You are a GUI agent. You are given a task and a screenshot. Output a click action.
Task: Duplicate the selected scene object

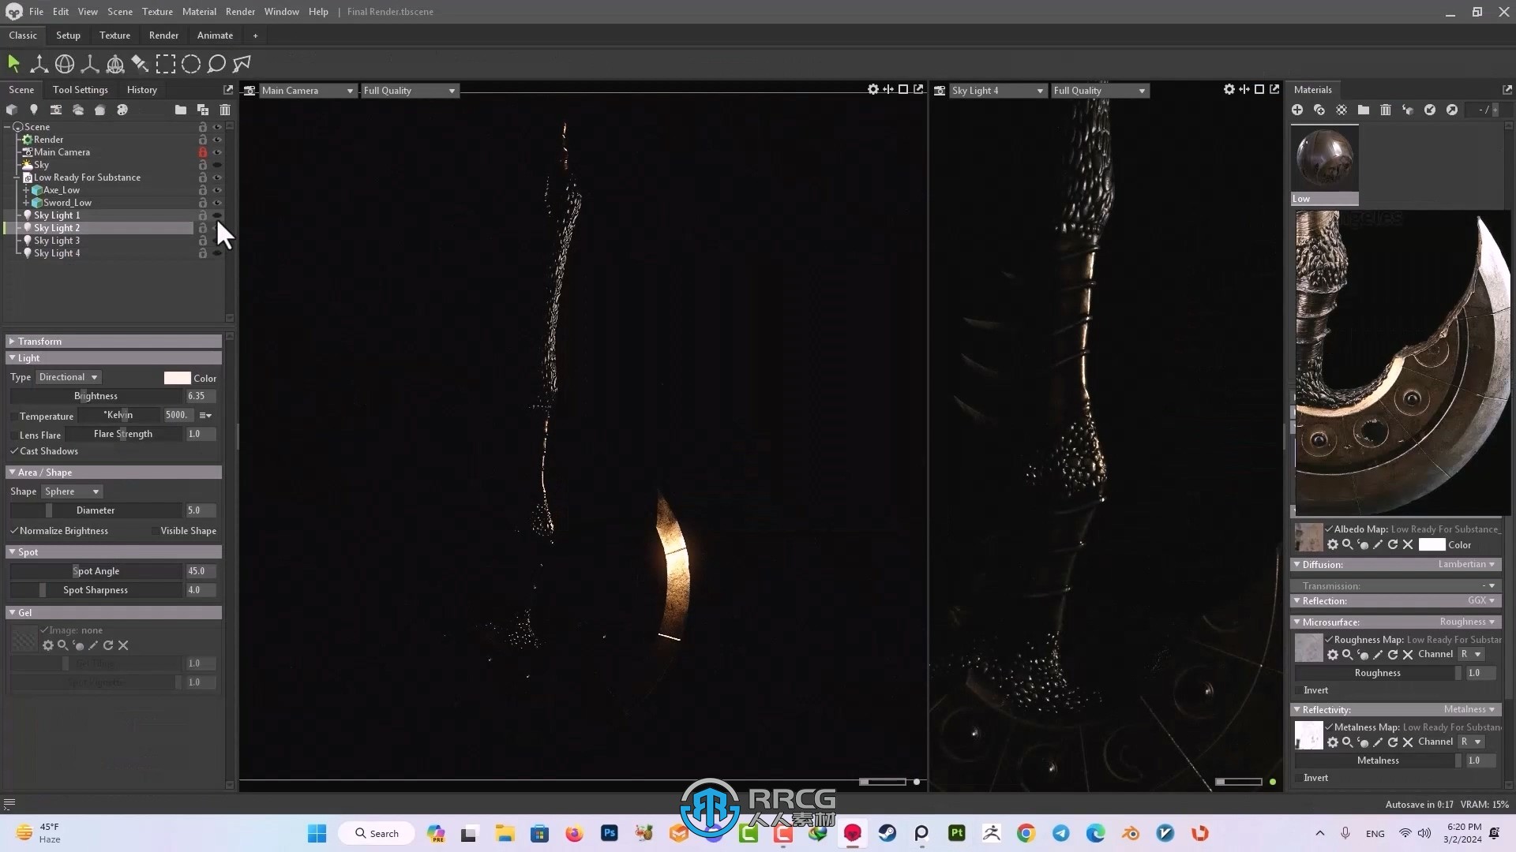(x=203, y=110)
